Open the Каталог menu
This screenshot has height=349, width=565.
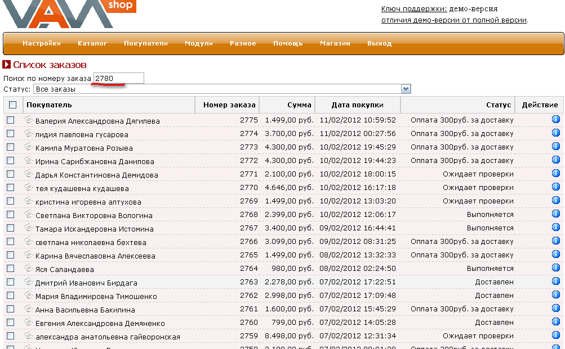(92, 43)
